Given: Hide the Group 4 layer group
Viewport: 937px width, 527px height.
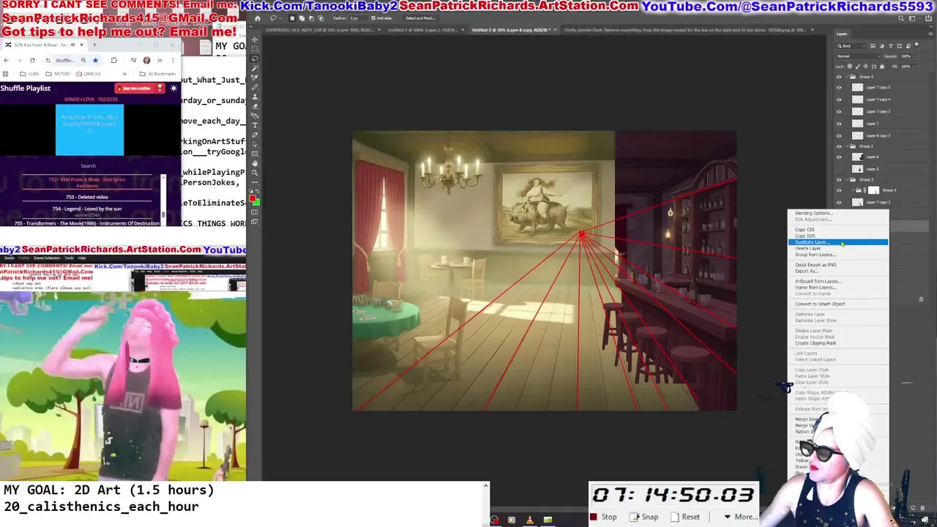Looking at the screenshot, I should (839, 77).
